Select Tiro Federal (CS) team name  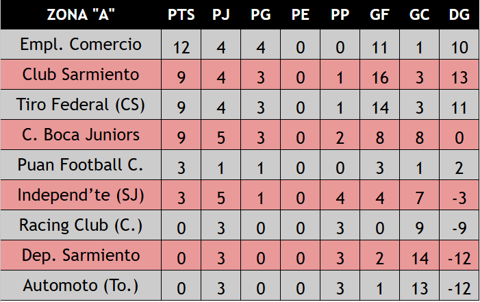point(81,105)
